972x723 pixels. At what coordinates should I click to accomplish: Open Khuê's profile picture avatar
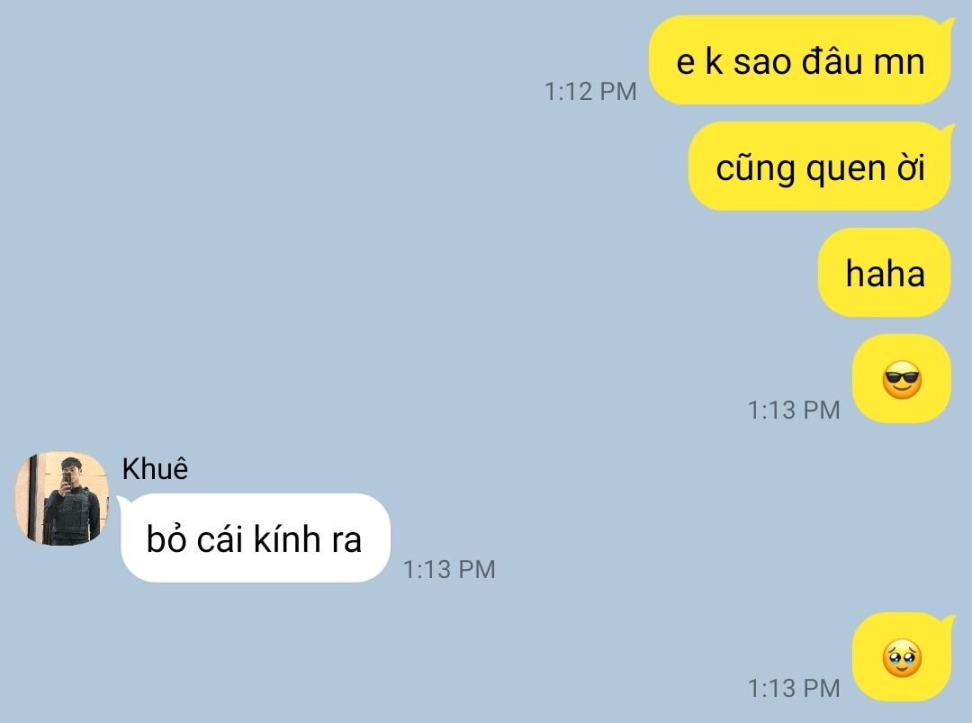point(61,499)
